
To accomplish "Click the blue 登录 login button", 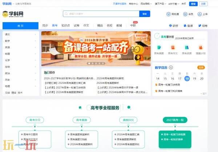I will tap(193, 4).
